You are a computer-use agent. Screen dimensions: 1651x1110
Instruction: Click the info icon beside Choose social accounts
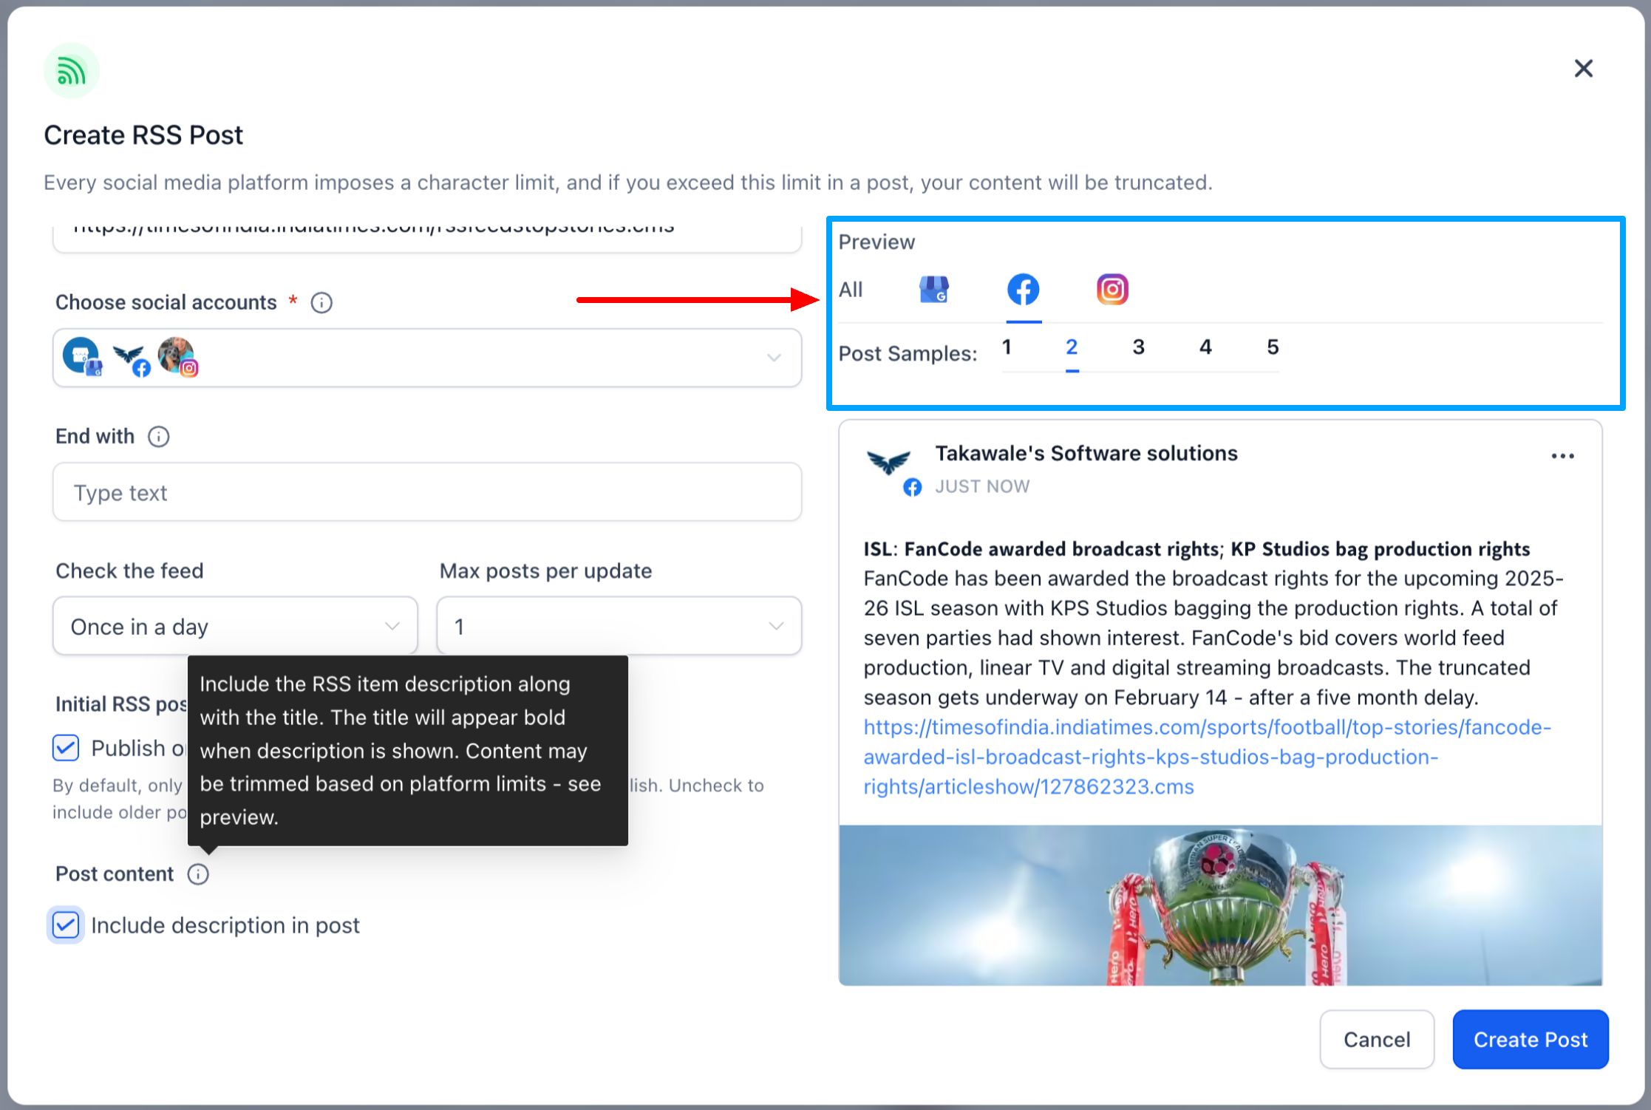point(321,302)
